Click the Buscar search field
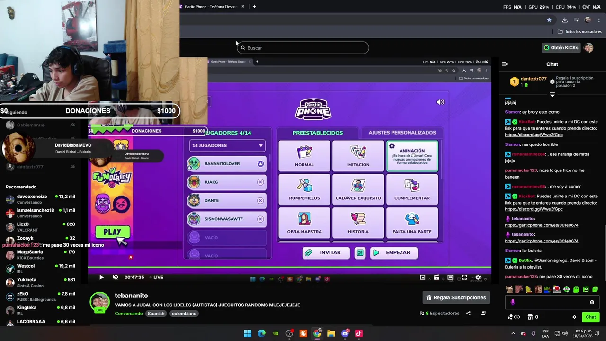Image resolution: width=606 pixels, height=341 pixels. click(303, 48)
